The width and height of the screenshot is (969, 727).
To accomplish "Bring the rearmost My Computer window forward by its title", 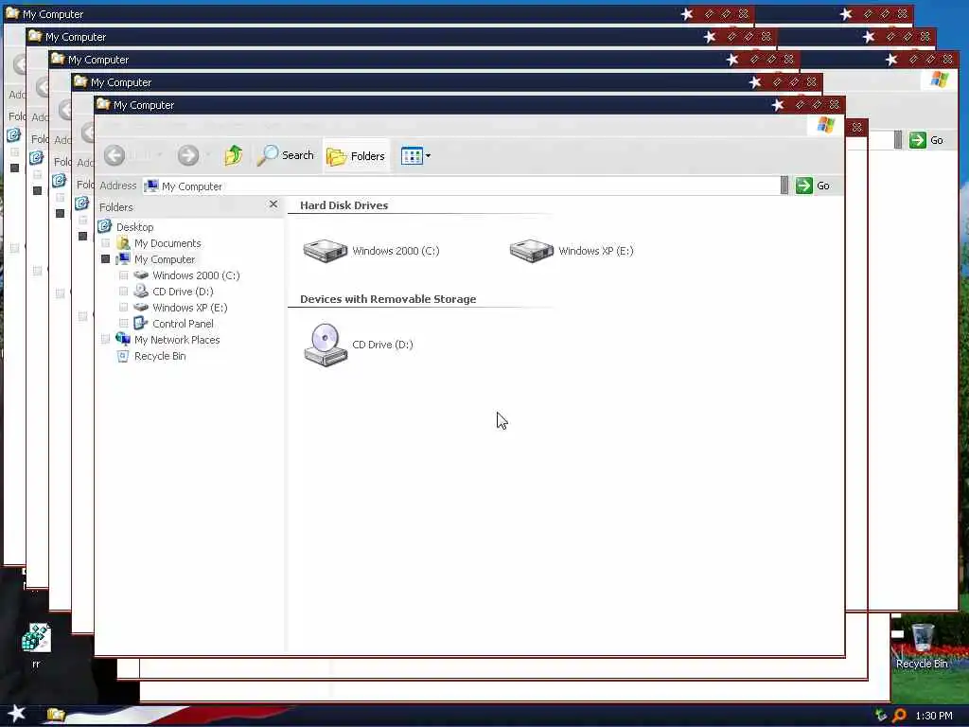I will pos(53,13).
